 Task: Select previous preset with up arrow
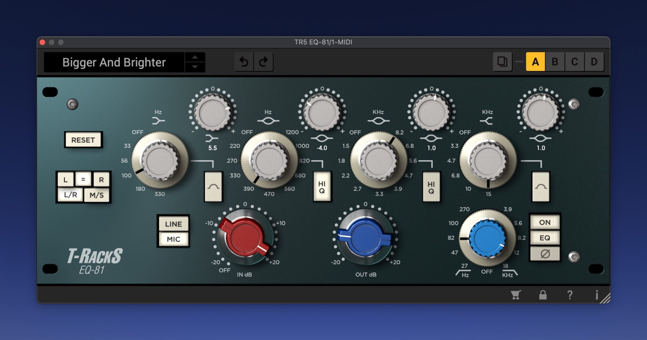195,57
